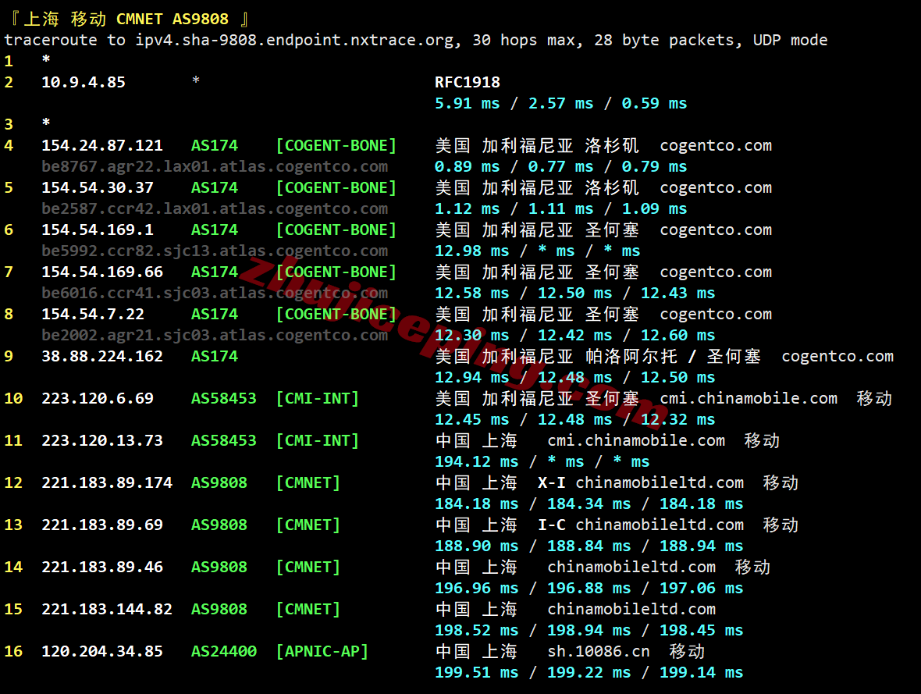
Task: Select the hostname ipv4.sha-9808.endpoint.nxtrace.org
Action: click(289, 40)
